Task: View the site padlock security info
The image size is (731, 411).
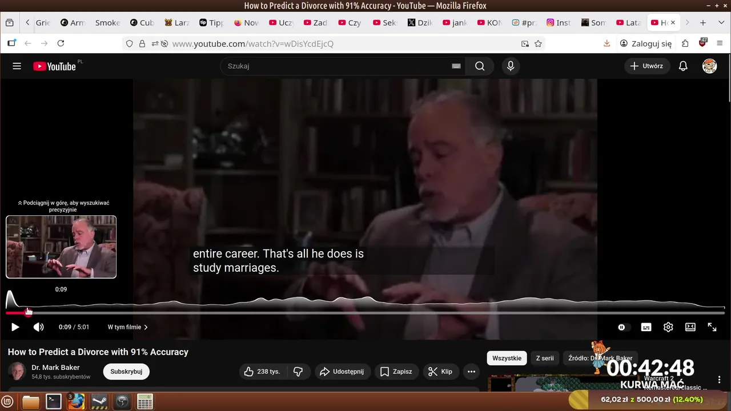Action: (142, 43)
